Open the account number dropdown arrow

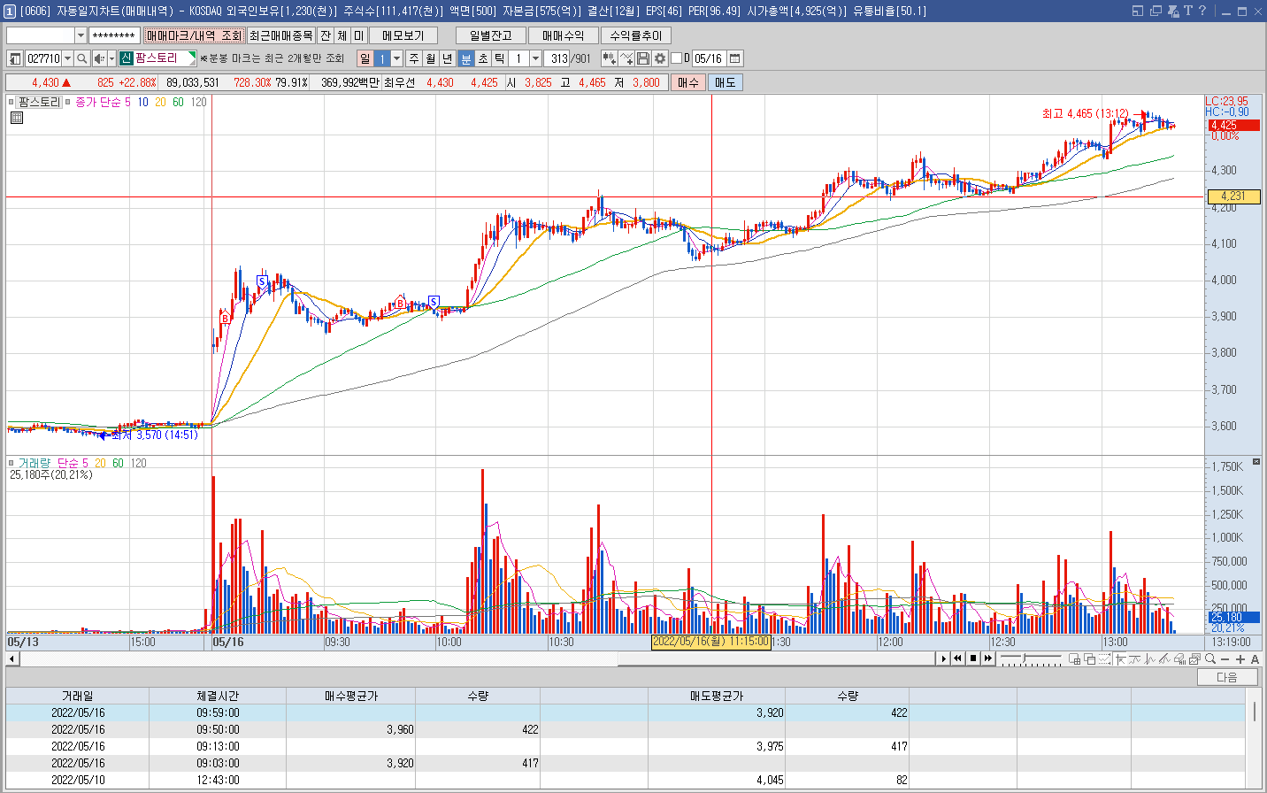point(81,35)
